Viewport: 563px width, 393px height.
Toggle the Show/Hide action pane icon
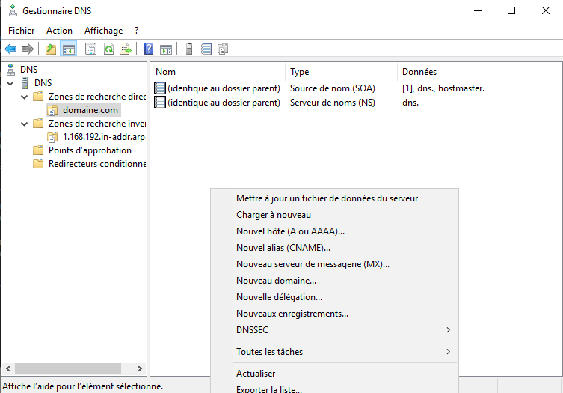tap(166, 49)
